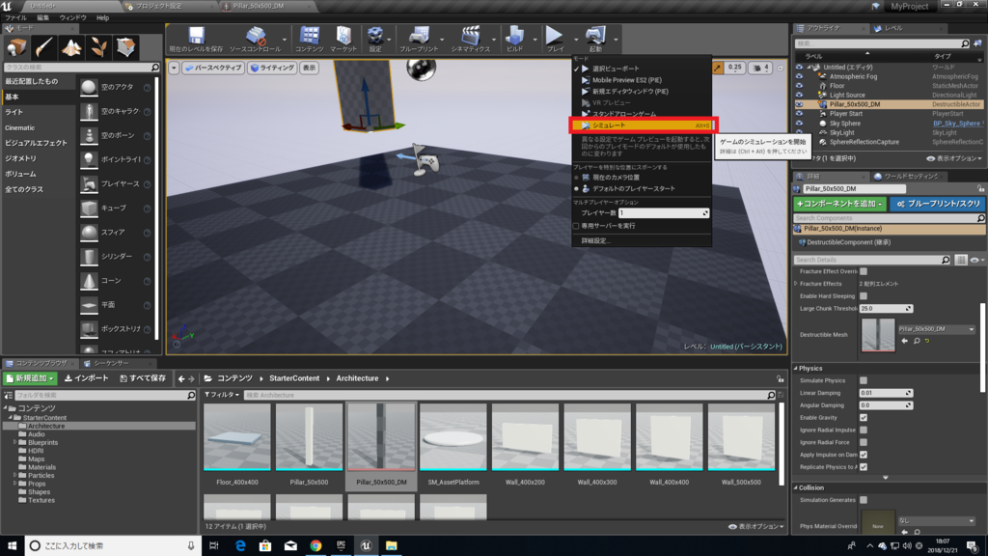Image resolution: width=988 pixels, height=556 pixels.
Task: Select default player start spawn radio
Action: tap(577, 189)
